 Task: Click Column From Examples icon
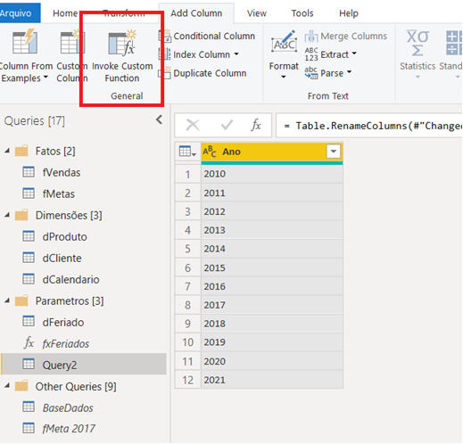tap(25, 42)
